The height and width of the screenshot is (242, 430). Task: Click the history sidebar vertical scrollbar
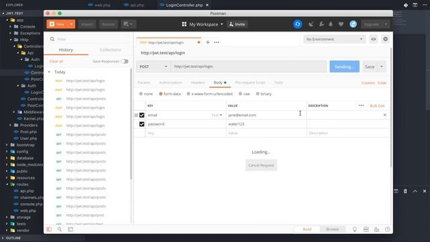[x=131, y=124]
